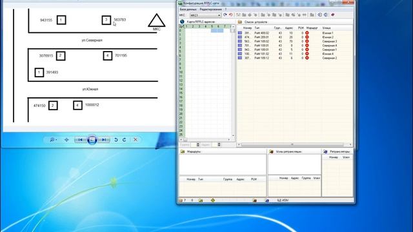Click the icon beside Узлы ретрансляции panel title
413x232 pixels.
pos(271,151)
